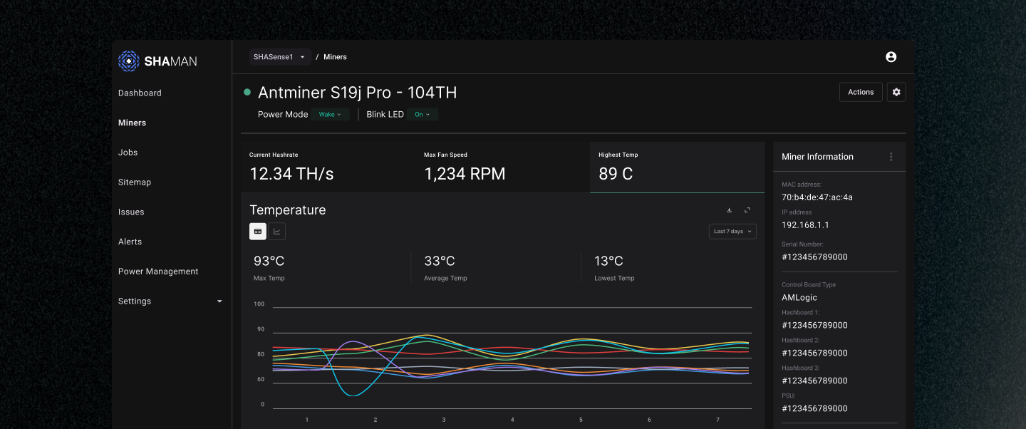Open Power Management in sidebar
This screenshot has height=429, width=1026.
click(158, 272)
